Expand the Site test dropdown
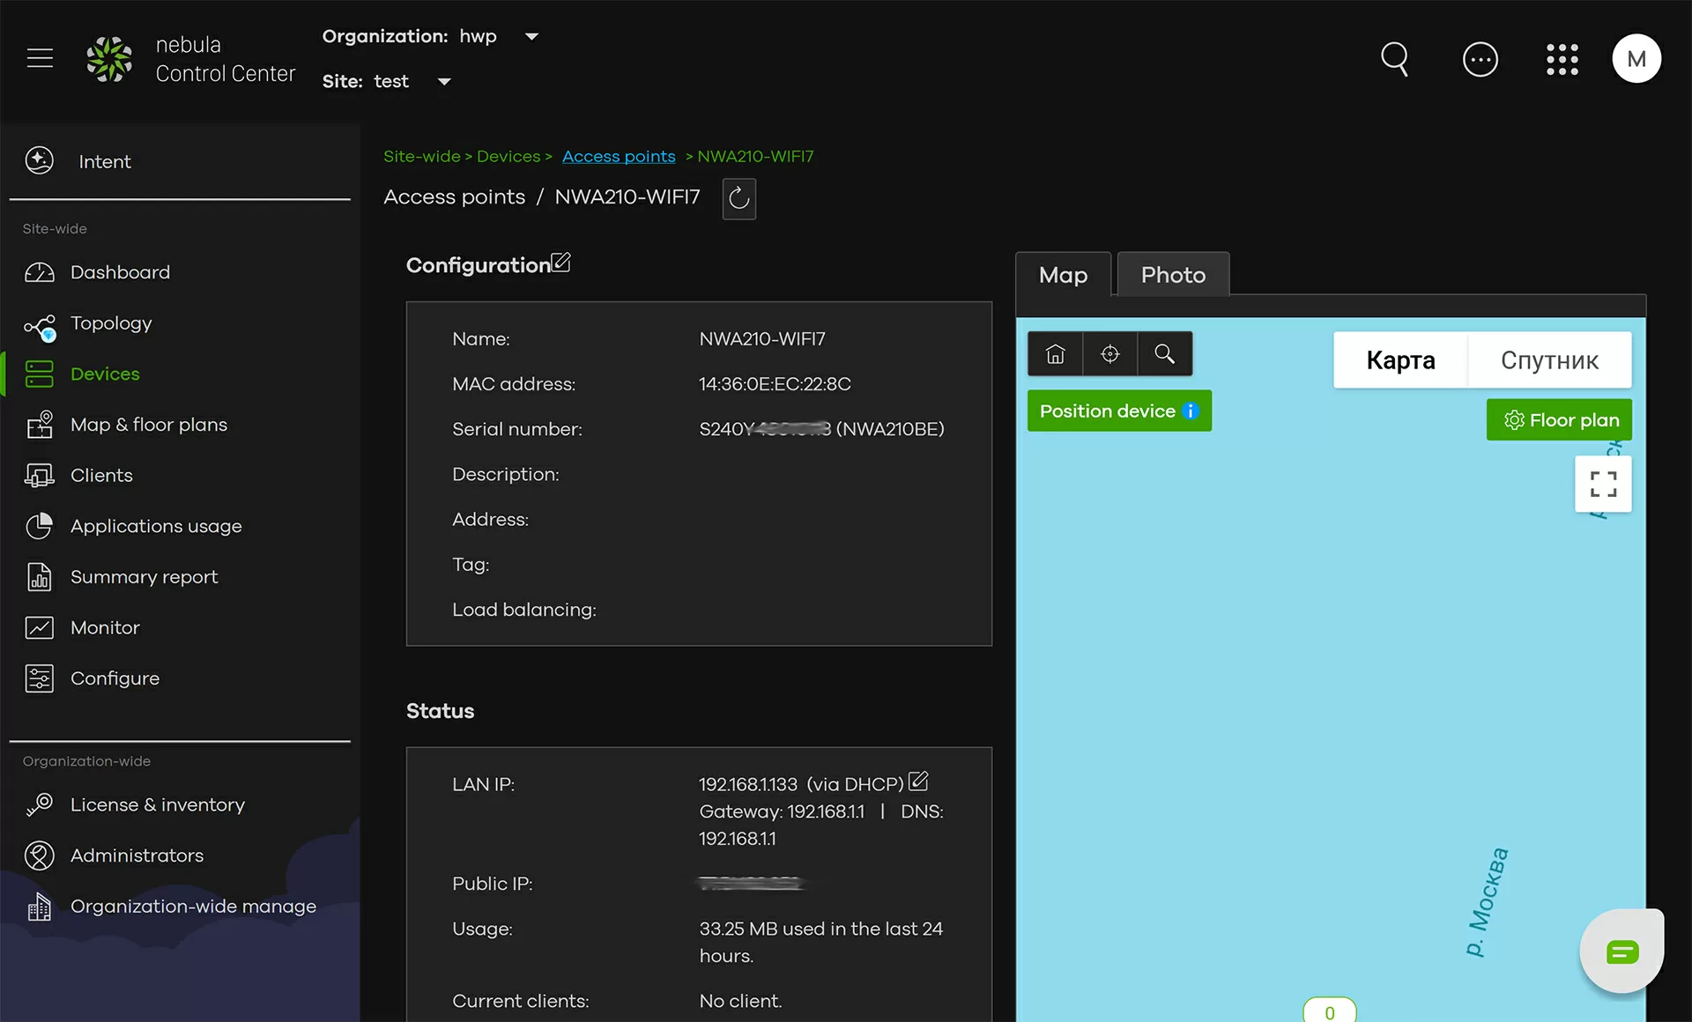 point(444,81)
